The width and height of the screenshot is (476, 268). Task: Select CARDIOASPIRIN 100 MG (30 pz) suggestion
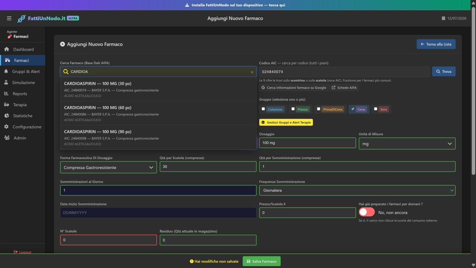tap(158, 89)
